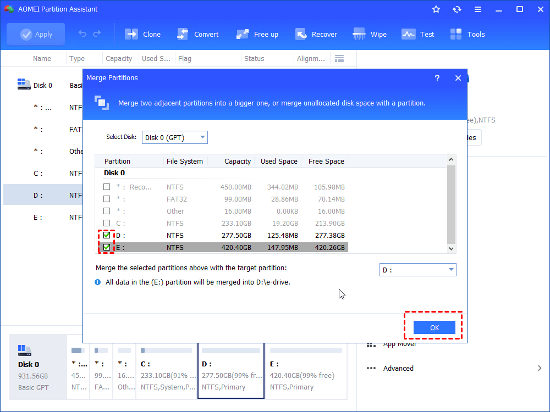550x412 pixels.
Task: Select the C: row in the main list
Action: point(43,174)
